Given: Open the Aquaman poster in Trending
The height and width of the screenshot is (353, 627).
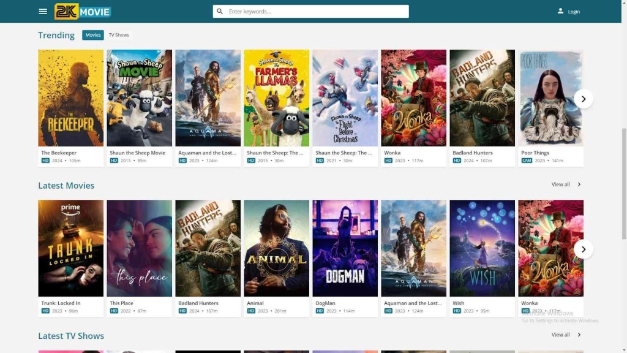Looking at the screenshot, I should coord(208,98).
